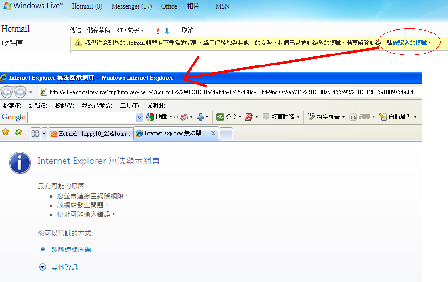Click the blue plus icon in Google toolbar

[201, 117]
